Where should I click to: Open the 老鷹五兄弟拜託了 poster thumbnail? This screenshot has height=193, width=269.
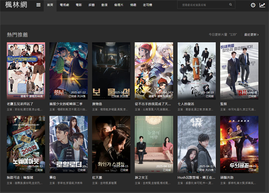(x=26, y=71)
